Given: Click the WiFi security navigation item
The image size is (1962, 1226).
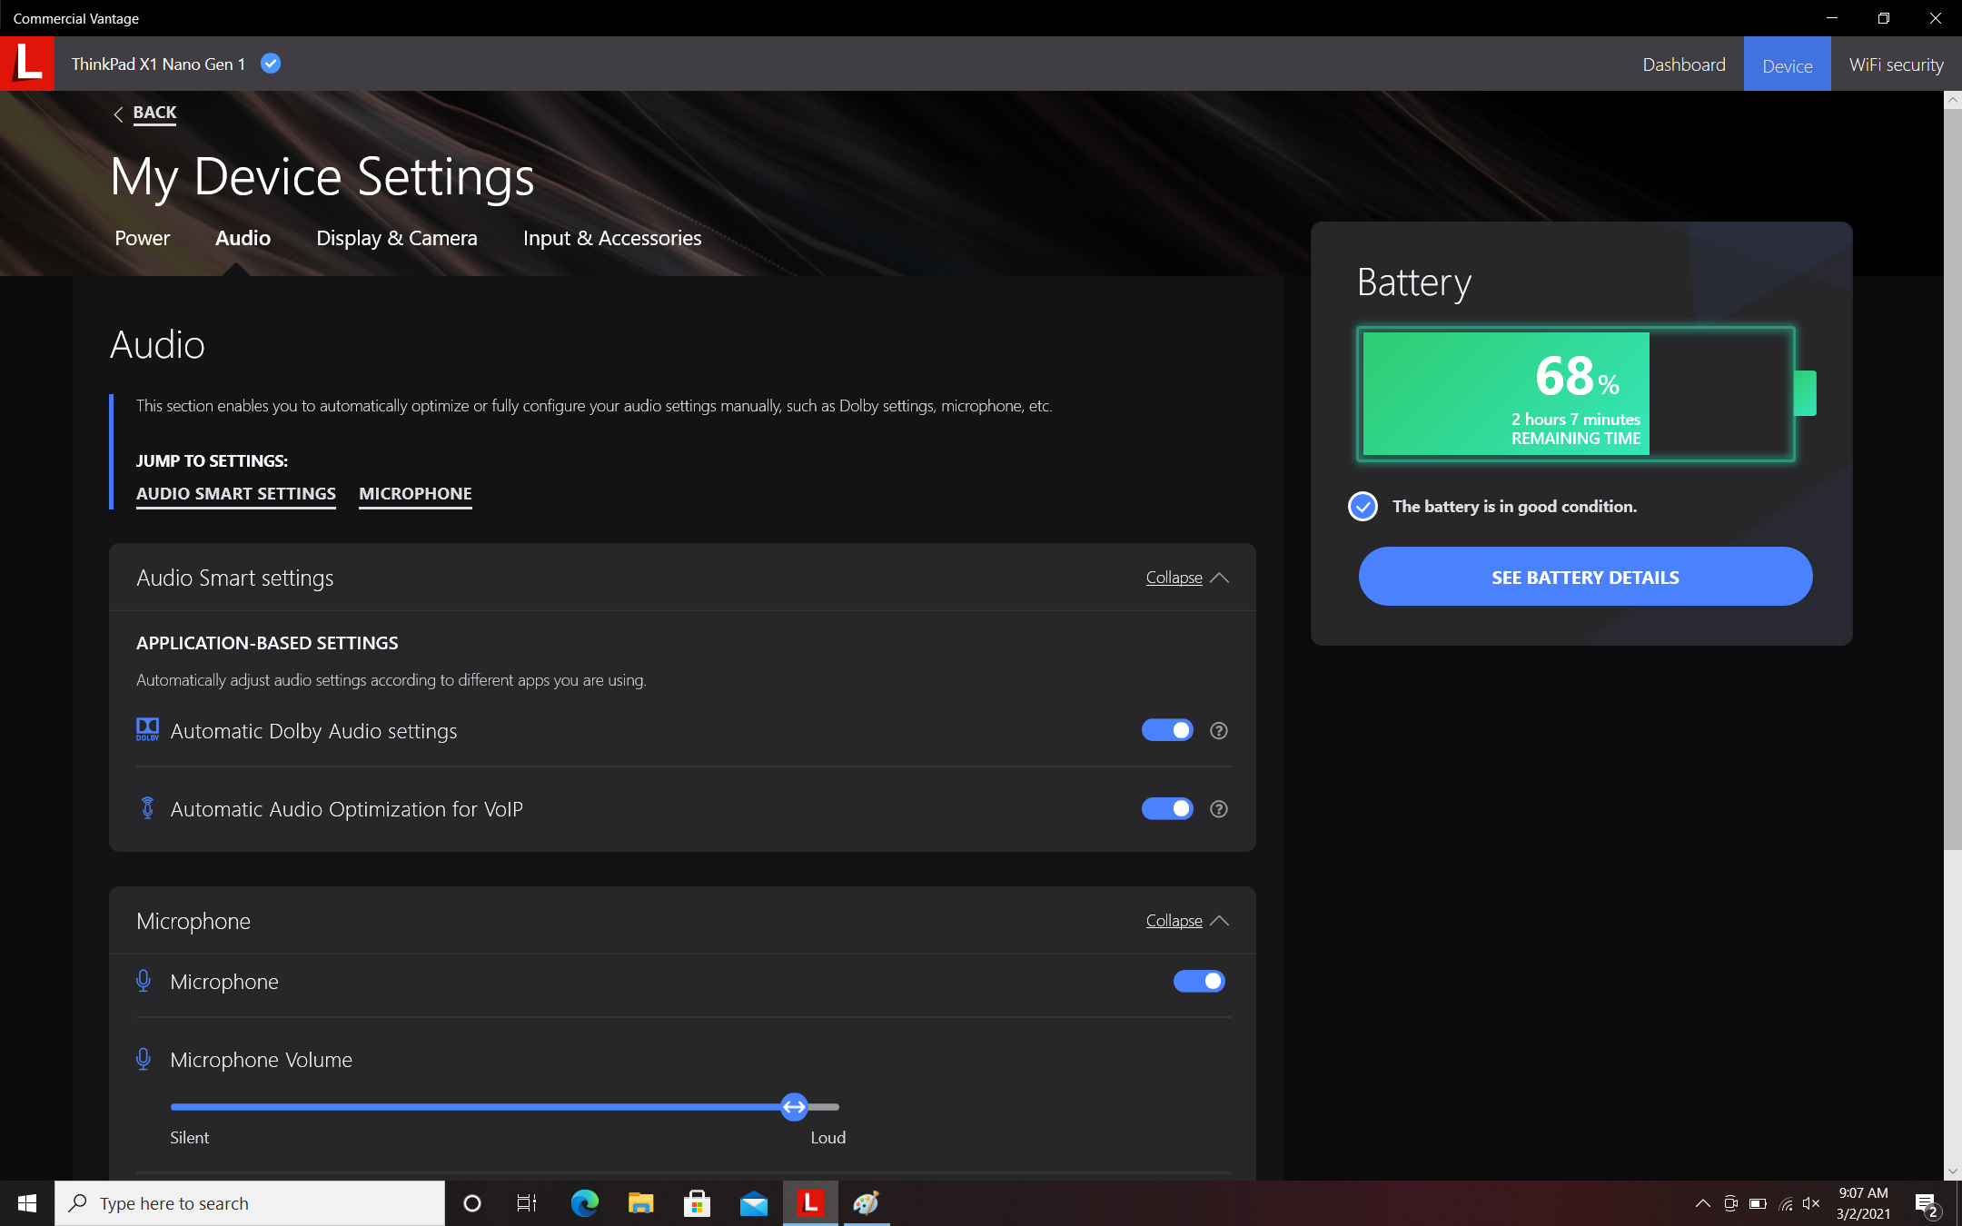Looking at the screenshot, I should [x=1894, y=64].
